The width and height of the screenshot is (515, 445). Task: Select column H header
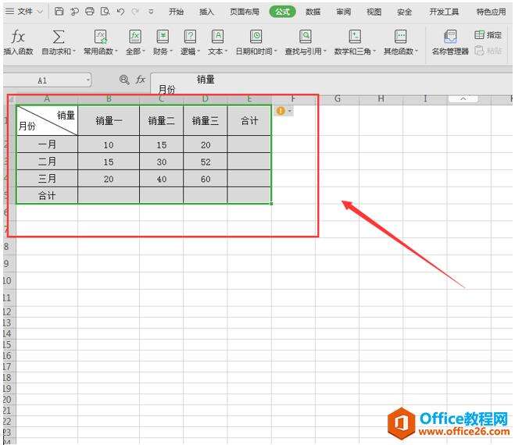click(x=381, y=98)
